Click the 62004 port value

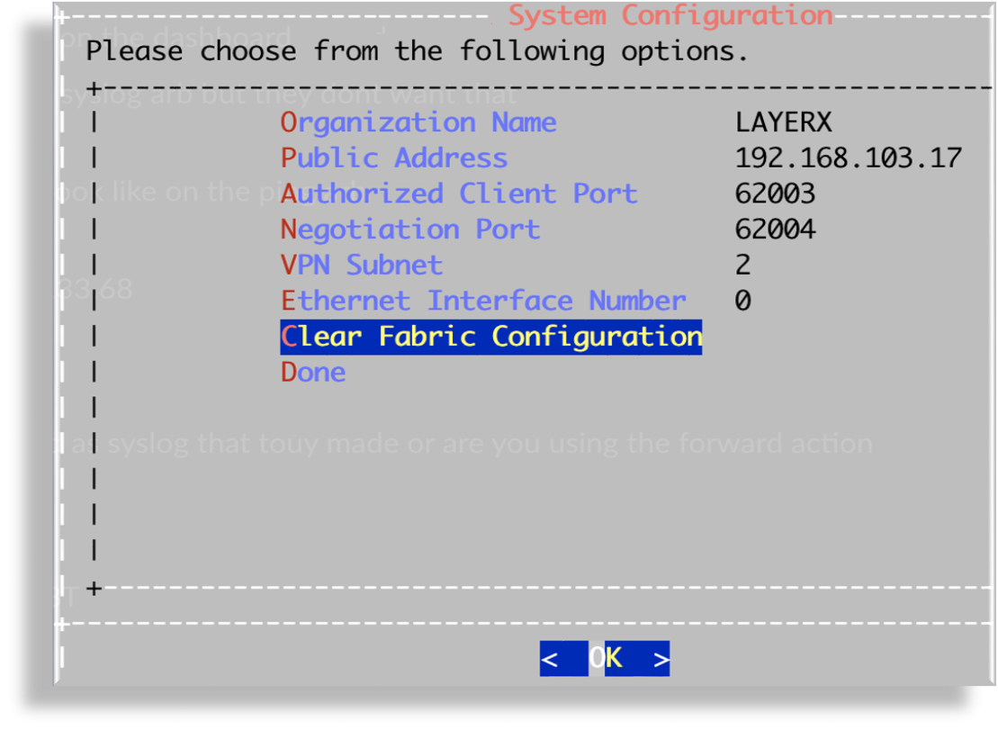[775, 230]
